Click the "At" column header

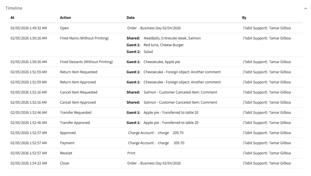pos(12,18)
